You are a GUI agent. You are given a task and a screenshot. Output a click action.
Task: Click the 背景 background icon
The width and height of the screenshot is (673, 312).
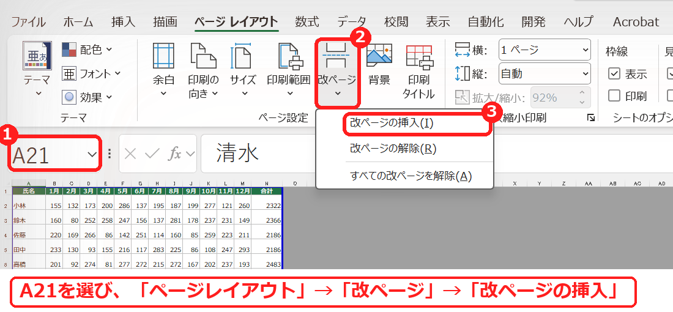click(x=379, y=55)
